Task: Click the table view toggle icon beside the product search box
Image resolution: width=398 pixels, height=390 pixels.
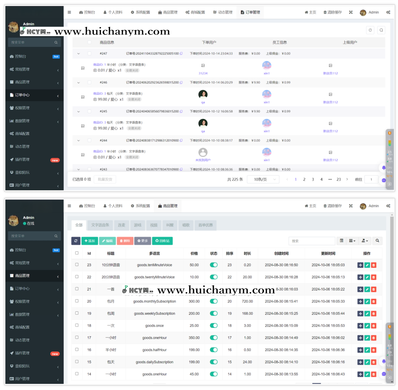Action: 341,241
